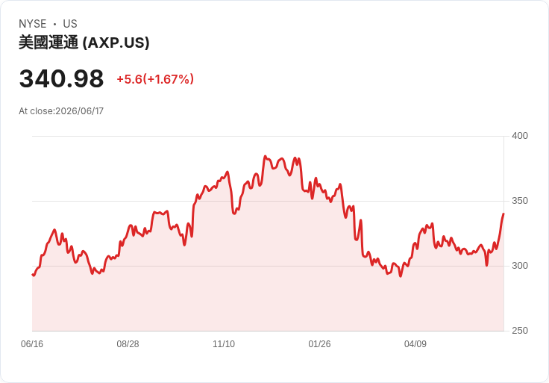549x383 pixels.
Task: Click the 01/26 date on x-axis
Action: pyautogui.click(x=319, y=344)
